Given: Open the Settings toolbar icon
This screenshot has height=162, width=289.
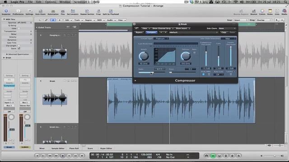Looking at the screenshot, I should pos(29,12).
